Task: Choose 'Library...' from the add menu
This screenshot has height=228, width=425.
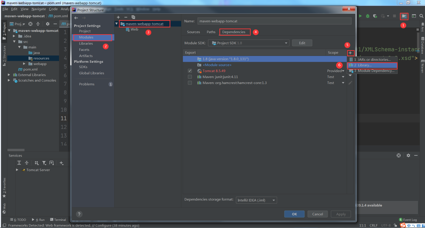Action: tap(372, 65)
